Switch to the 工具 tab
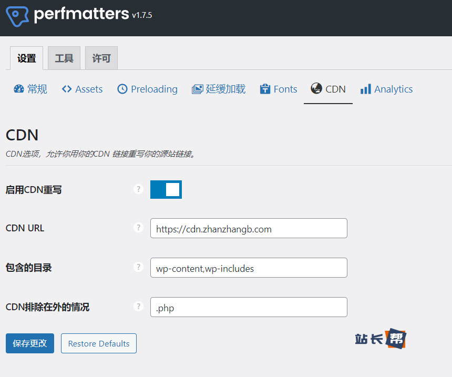Image resolution: width=452 pixels, height=377 pixels. [64, 58]
